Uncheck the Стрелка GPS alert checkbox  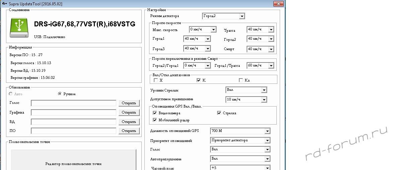[x=219, y=113]
